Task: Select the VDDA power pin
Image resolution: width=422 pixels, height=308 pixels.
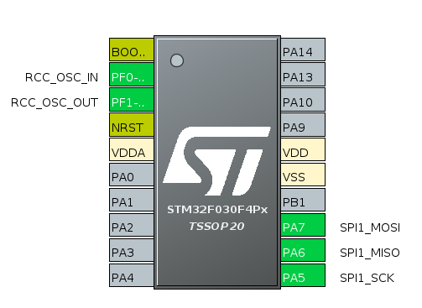Action: pos(132,149)
